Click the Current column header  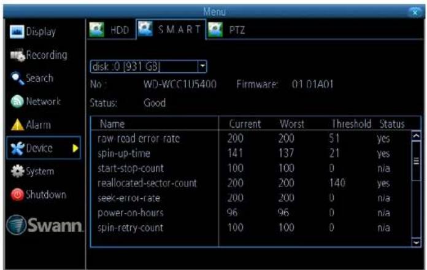click(x=245, y=124)
